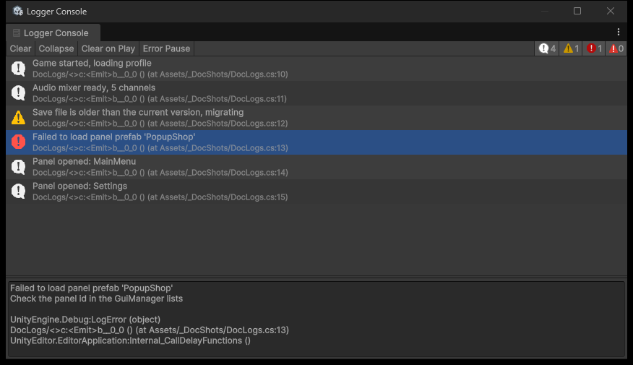
Task: Click DocLogs.cs:12 stack trace line
Action: (x=160, y=124)
